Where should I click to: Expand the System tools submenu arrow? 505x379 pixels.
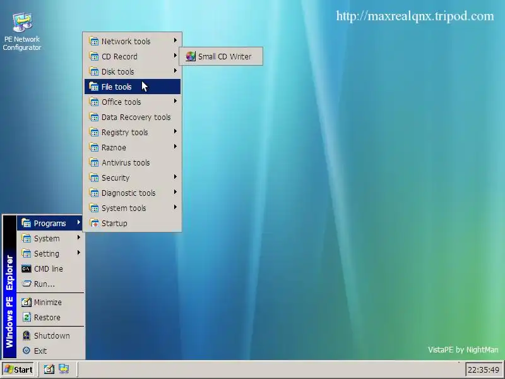(x=175, y=207)
